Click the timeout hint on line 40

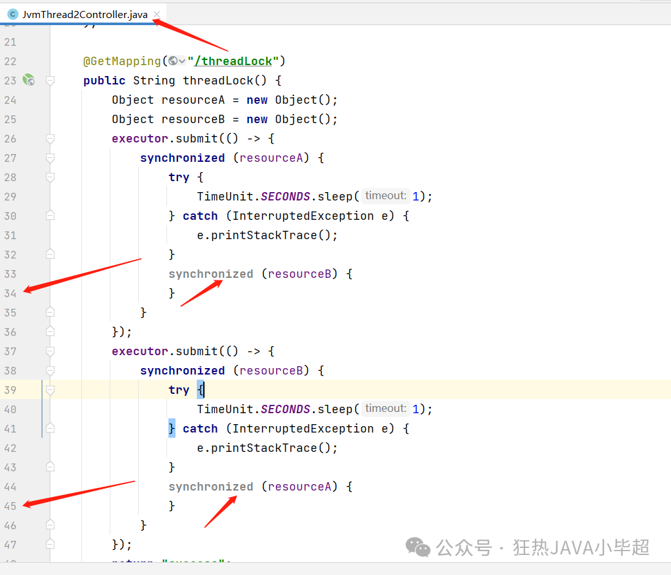tap(386, 408)
